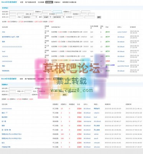Click the publish time end field
143x154 pixels.
click(x=90, y=17)
